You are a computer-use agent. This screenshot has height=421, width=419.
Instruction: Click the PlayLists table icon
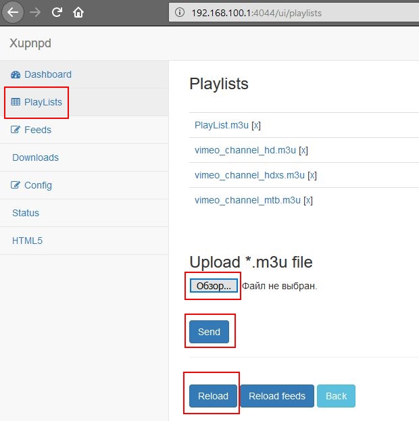[x=16, y=102]
